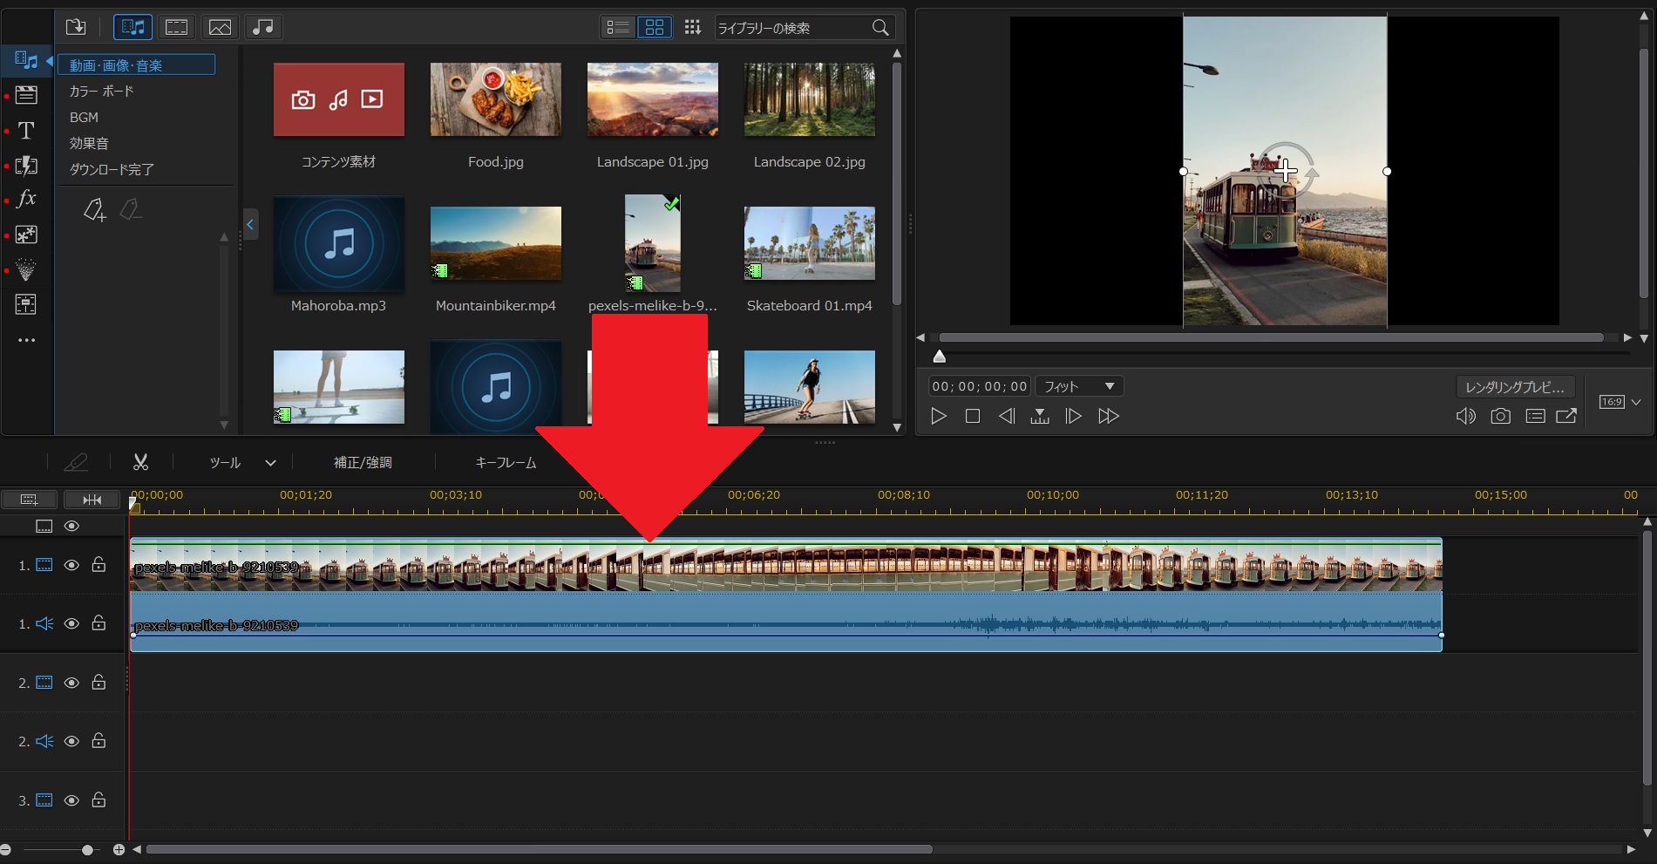Viewport: 1657px width, 864px height.
Task: Click the ライブラリーの検索 search field
Action: click(x=792, y=28)
